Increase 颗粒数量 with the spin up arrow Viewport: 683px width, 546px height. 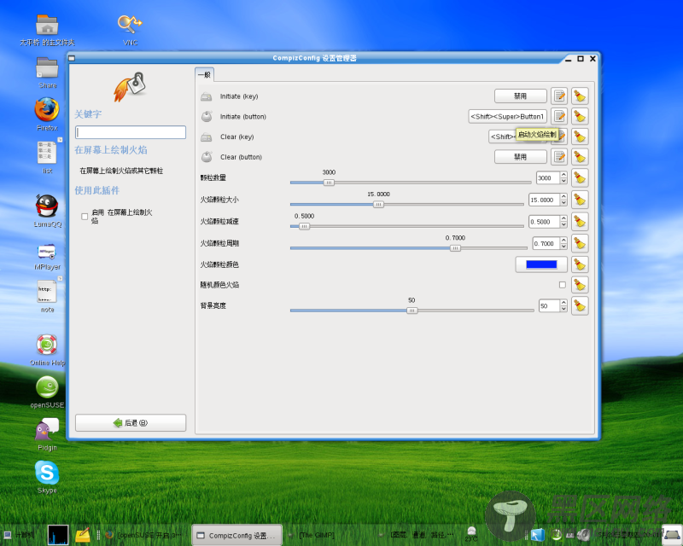563,175
